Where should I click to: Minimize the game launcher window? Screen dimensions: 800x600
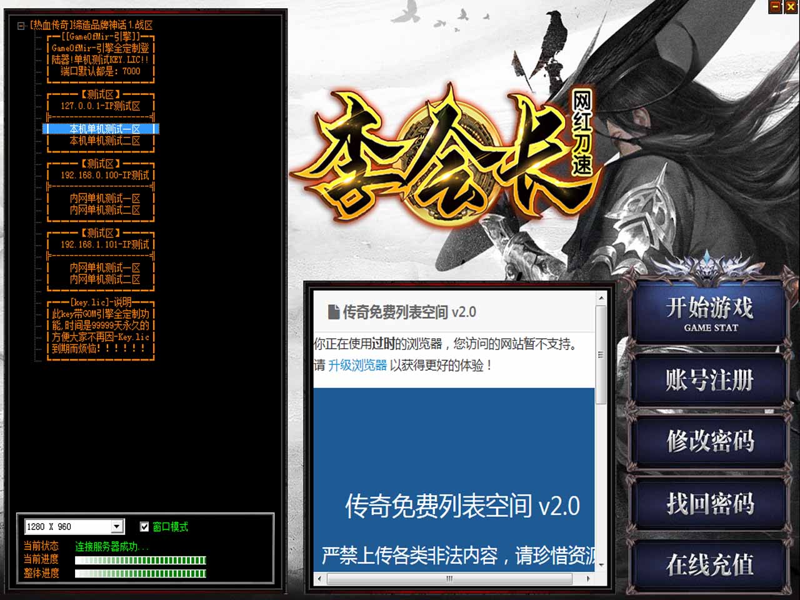[x=776, y=7]
